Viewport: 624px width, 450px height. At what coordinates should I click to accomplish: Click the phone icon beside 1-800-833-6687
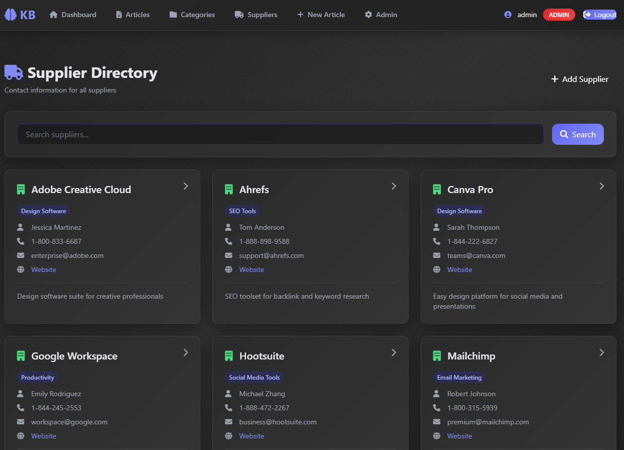click(21, 241)
